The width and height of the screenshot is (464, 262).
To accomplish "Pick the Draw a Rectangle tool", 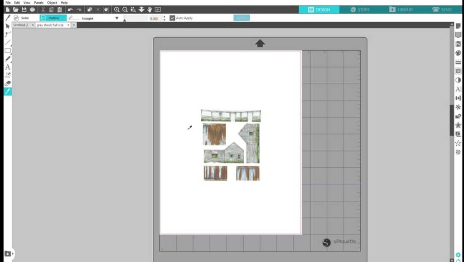I will [x=8, y=51].
